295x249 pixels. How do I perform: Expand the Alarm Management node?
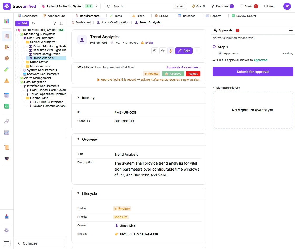click(18, 78)
